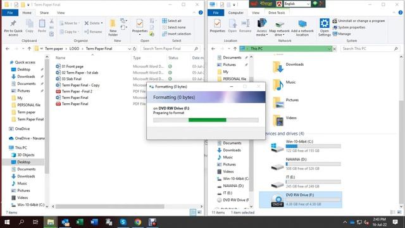
Task: Switch to Share tab
Action: pos(44,13)
